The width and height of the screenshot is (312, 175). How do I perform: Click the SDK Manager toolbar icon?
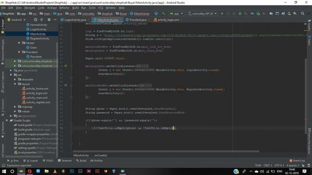pos(295,14)
